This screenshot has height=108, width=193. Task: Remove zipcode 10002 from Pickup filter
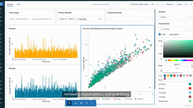pyautogui.click(x=66, y=19)
